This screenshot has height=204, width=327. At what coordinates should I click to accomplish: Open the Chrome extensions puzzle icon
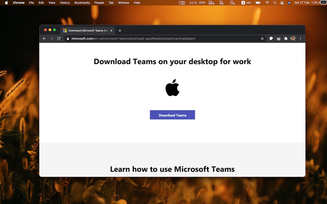[x=286, y=39]
